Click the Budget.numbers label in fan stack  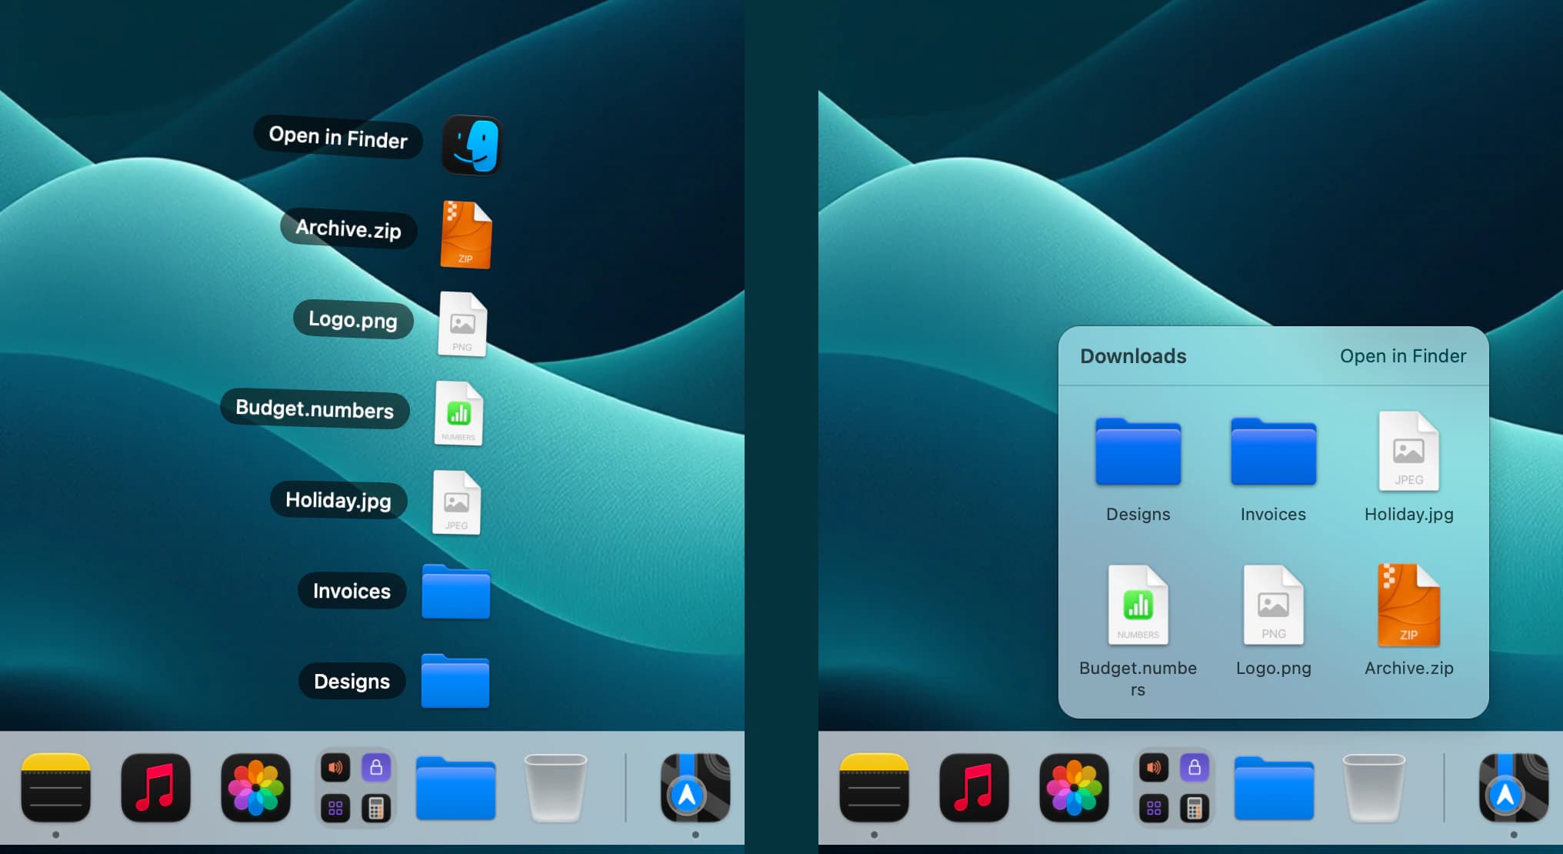tap(315, 409)
